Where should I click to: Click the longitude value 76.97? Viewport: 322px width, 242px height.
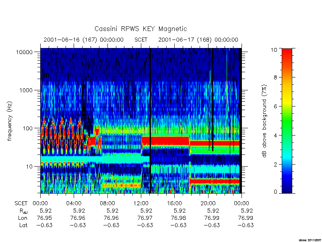[145, 218]
